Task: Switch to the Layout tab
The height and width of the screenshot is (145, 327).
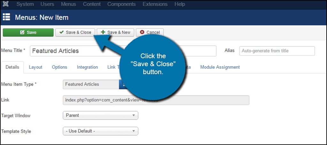Action: click(x=35, y=67)
